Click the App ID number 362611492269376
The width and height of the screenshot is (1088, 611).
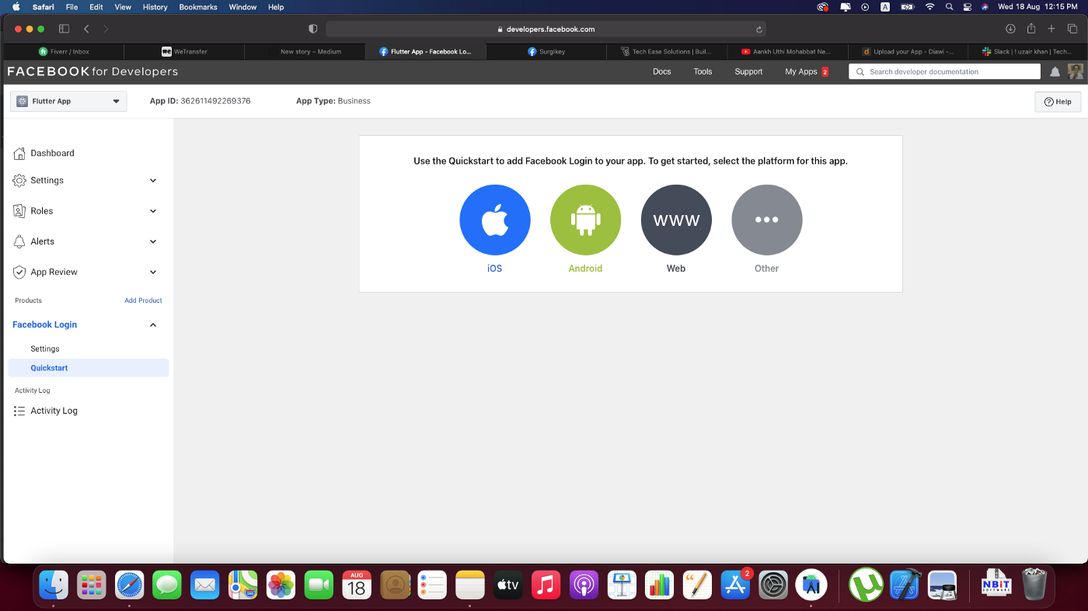[x=215, y=101]
